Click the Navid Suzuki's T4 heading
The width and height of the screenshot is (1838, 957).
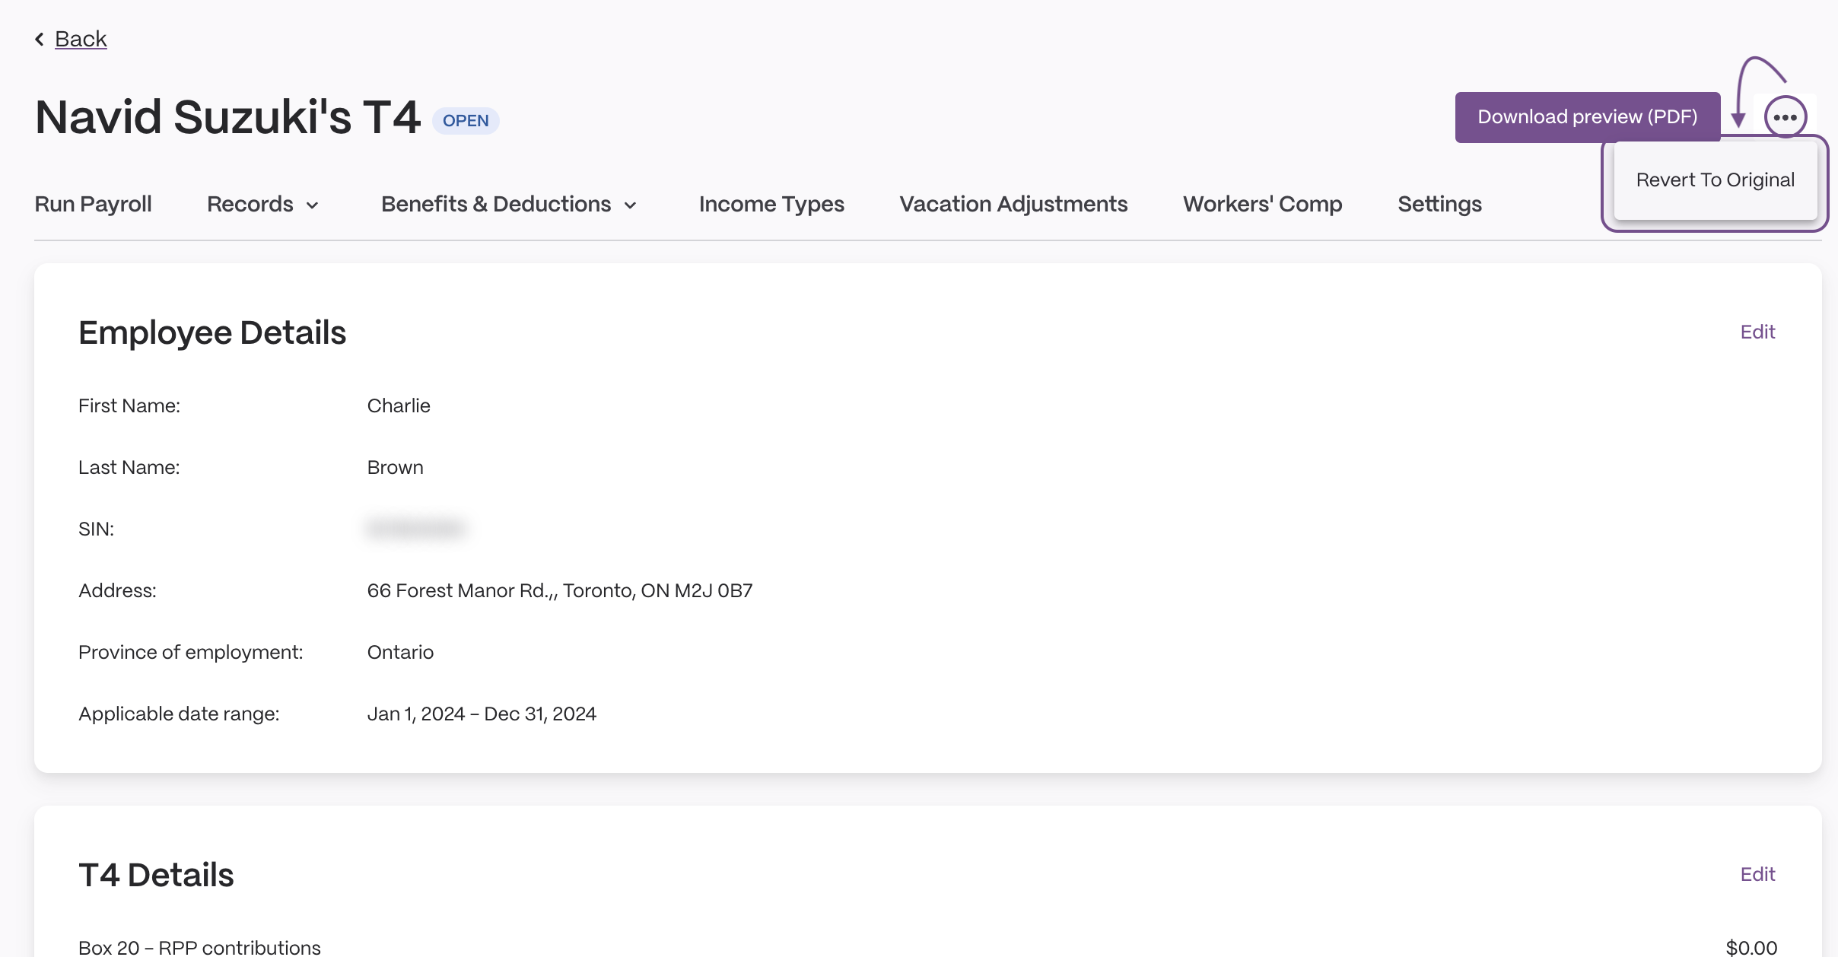click(227, 117)
